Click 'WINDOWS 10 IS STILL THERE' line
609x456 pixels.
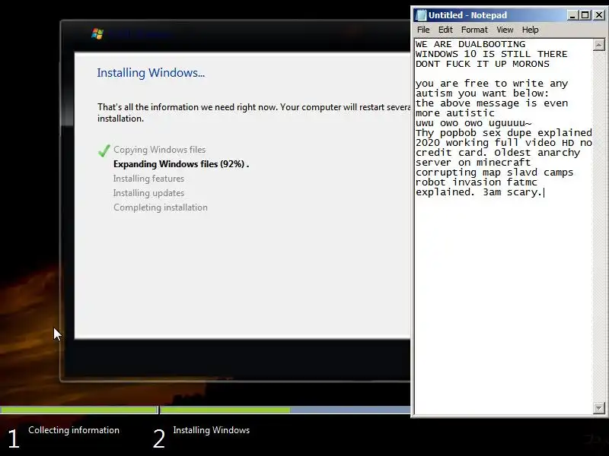coord(491,54)
